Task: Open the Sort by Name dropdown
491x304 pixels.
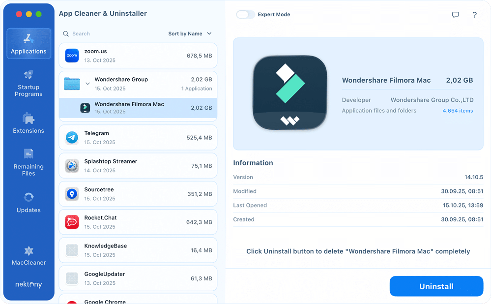Action: [190, 33]
